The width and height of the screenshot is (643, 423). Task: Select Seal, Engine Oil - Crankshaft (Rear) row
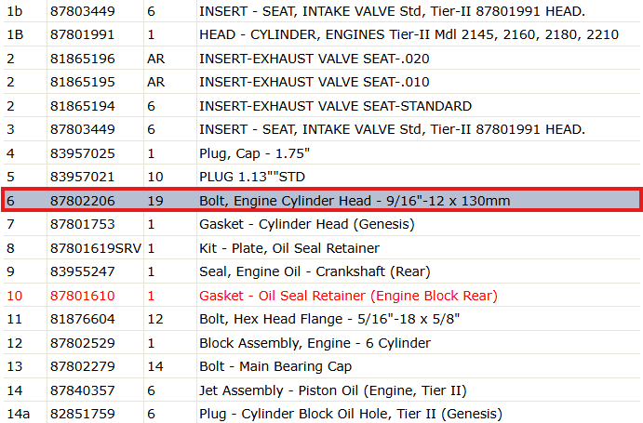[322, 271]
